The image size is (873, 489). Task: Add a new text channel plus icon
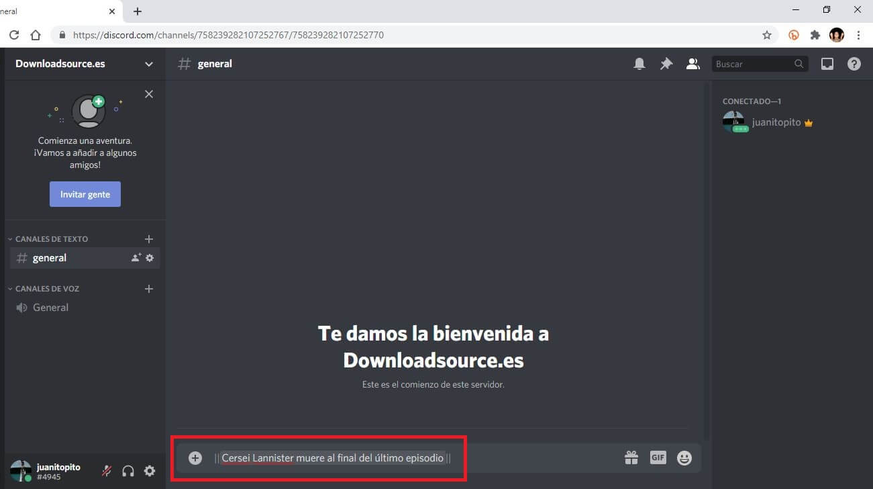click(149, 239)
